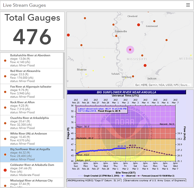The height and width of the screenshot is (188, 194).
Task: Click the yellow gauge marker near Monroe
Action: [86, 74]
